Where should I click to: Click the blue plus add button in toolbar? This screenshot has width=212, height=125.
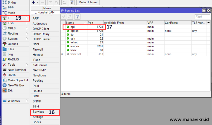(34, 2)
